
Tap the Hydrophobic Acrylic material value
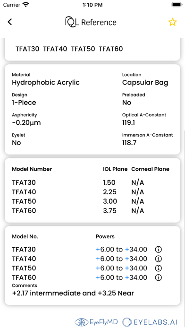point(46,82)
